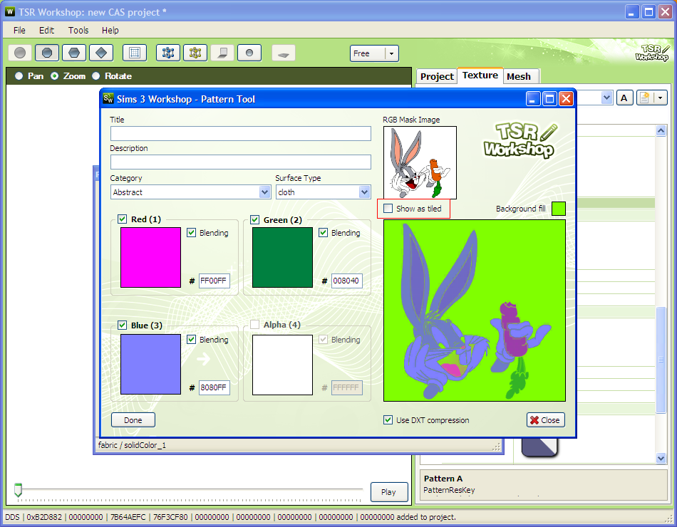
Task: Select the Zoom radio button
Action: (54, 76)
